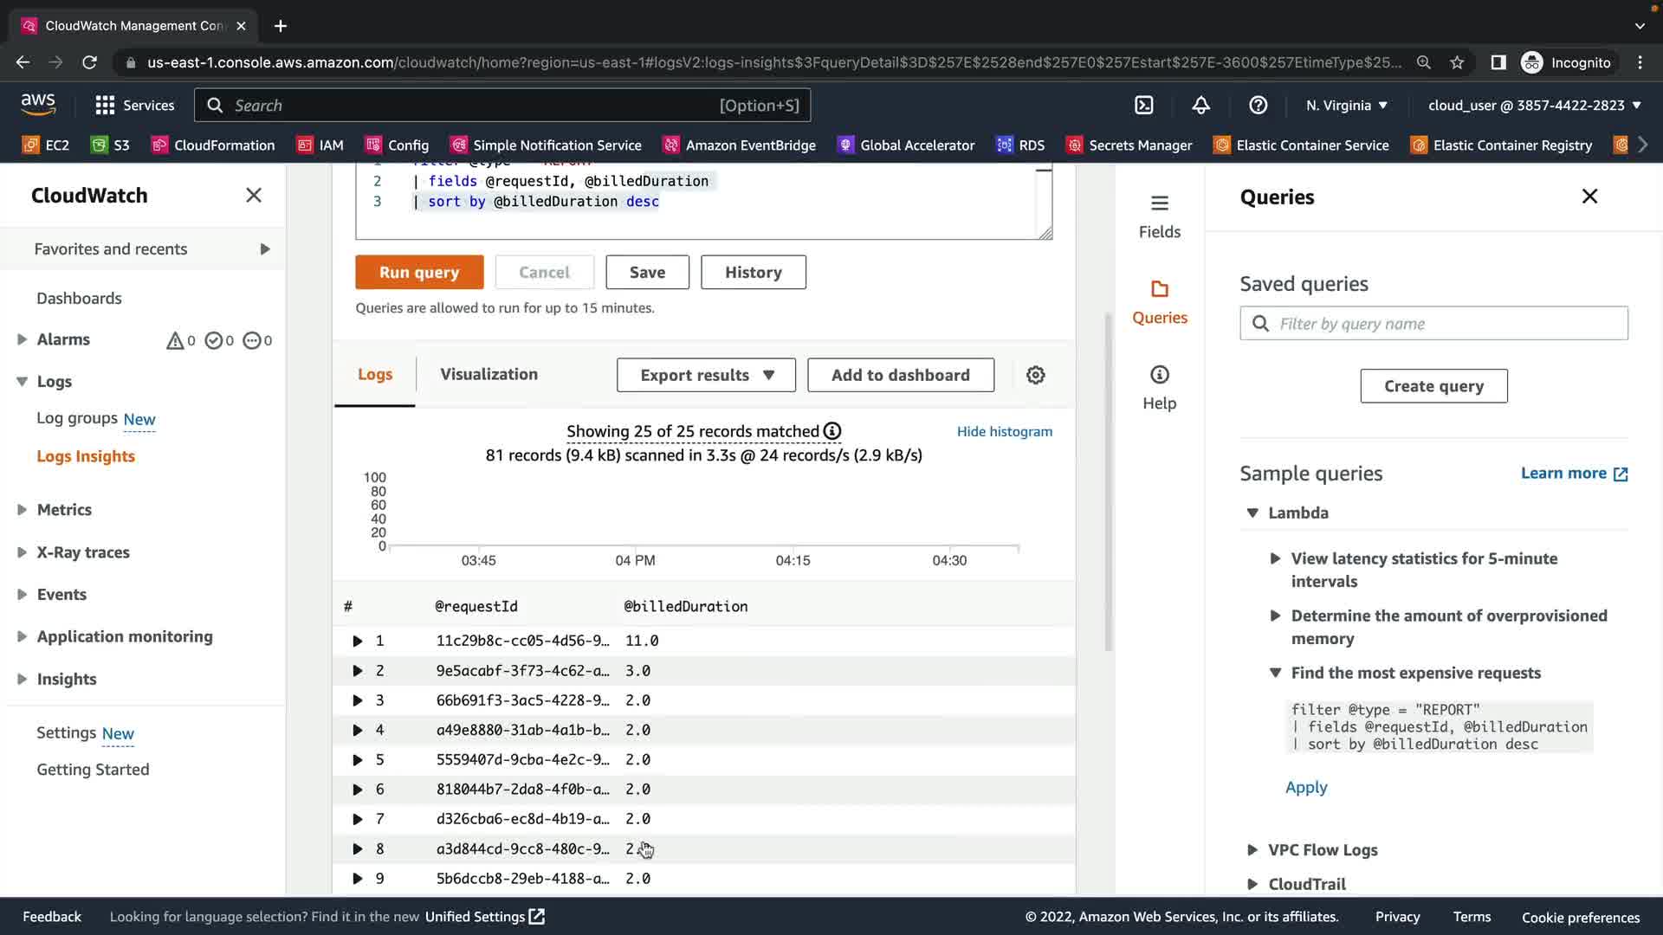Click the notifications bell icon
The height and width of the screenshot is (935, 1663).
click(x=1200, y=106)
